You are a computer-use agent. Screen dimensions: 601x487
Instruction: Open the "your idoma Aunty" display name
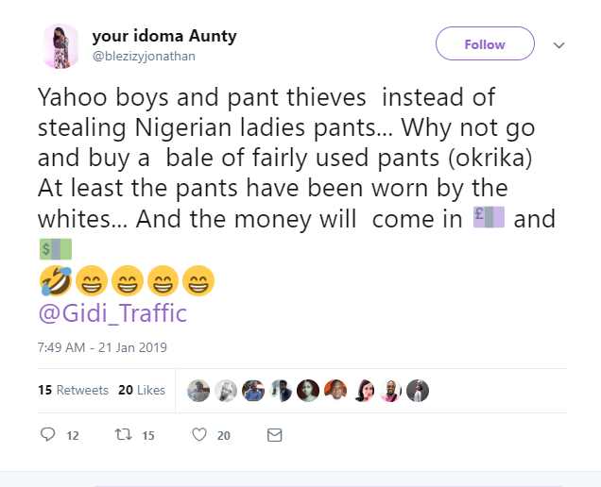pyautogui.click(x=163, y=37)
